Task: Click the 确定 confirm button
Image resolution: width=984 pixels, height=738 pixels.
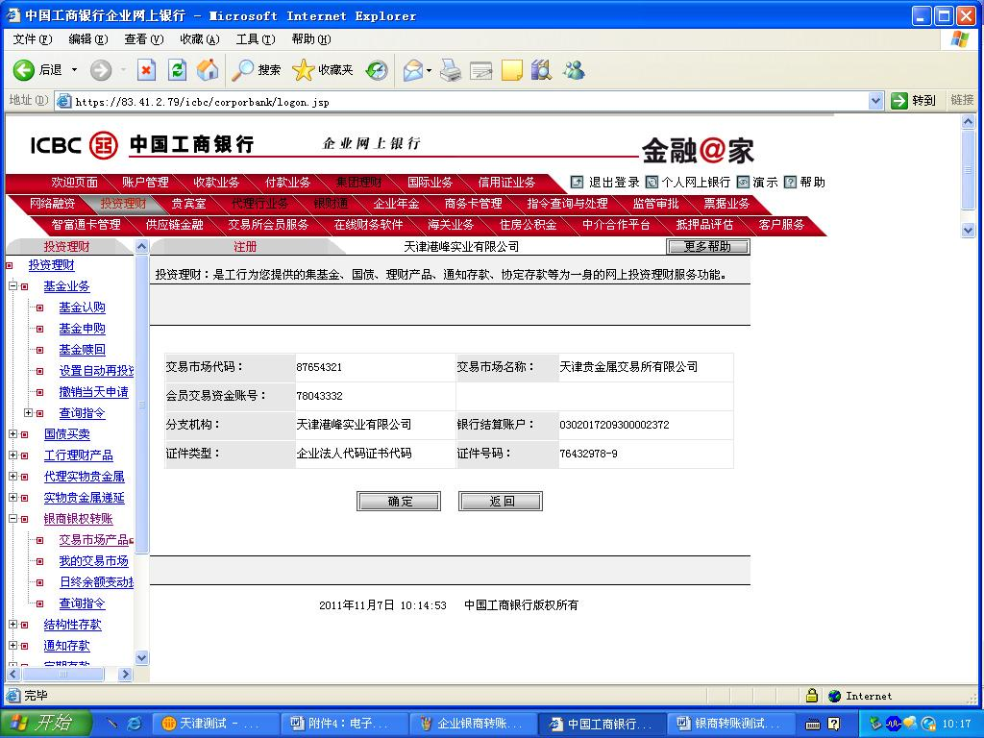Action: (x=399, y=501)
